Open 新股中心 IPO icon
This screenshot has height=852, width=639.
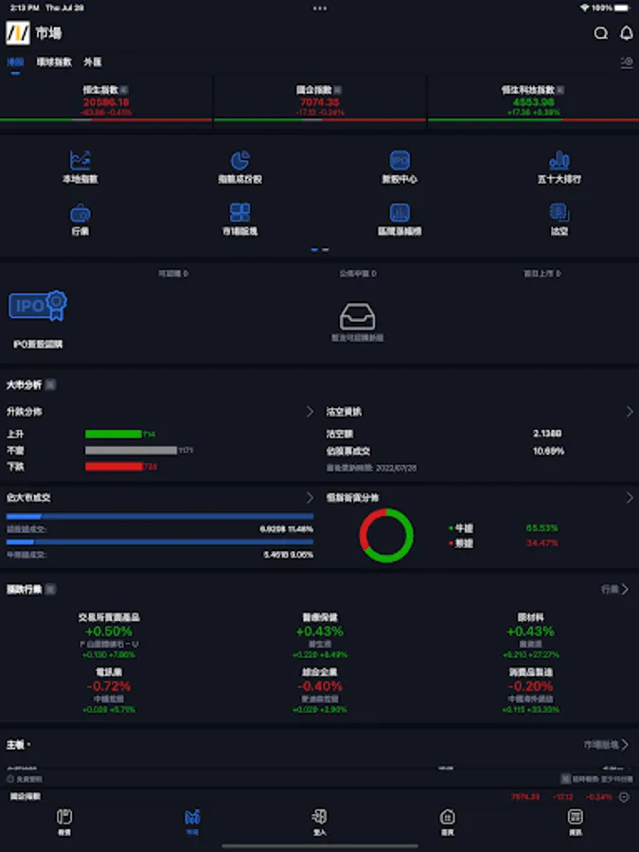399,160
